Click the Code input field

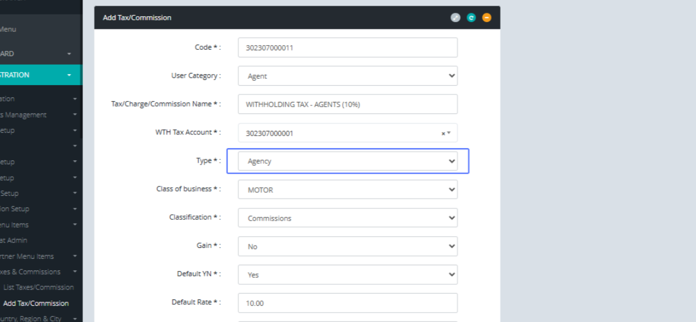(x=347, y=47)
